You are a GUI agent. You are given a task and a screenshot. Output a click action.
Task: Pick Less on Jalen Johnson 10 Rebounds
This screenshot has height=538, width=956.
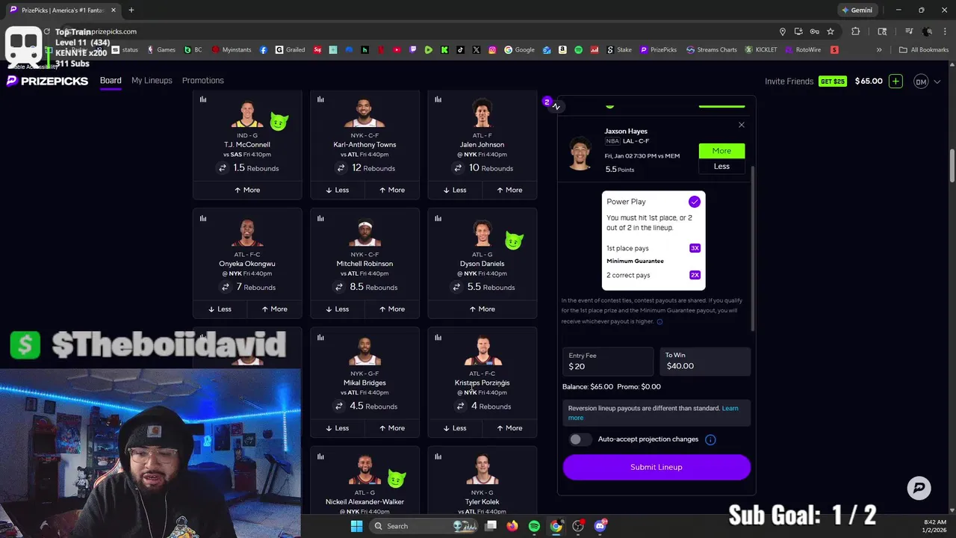click(455, 190)
